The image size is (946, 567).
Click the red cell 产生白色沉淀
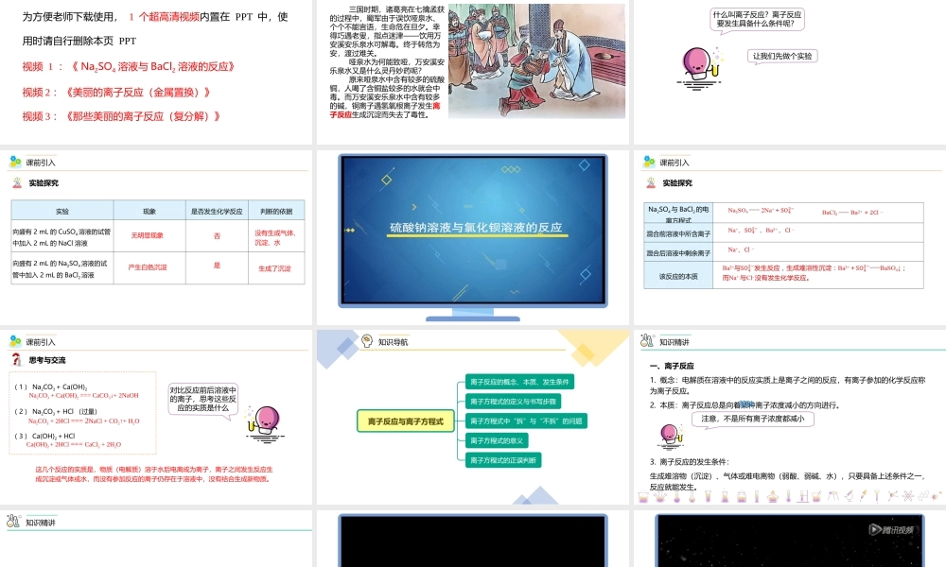(148, 266)
